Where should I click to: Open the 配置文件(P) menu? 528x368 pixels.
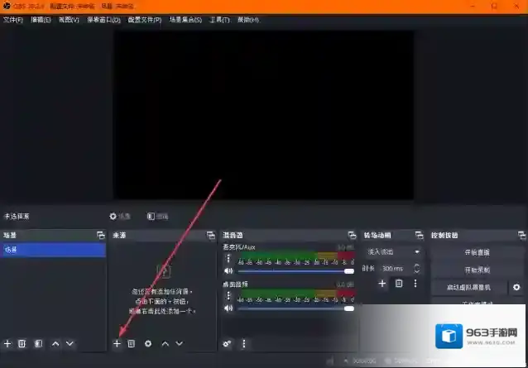pos(145,20)
